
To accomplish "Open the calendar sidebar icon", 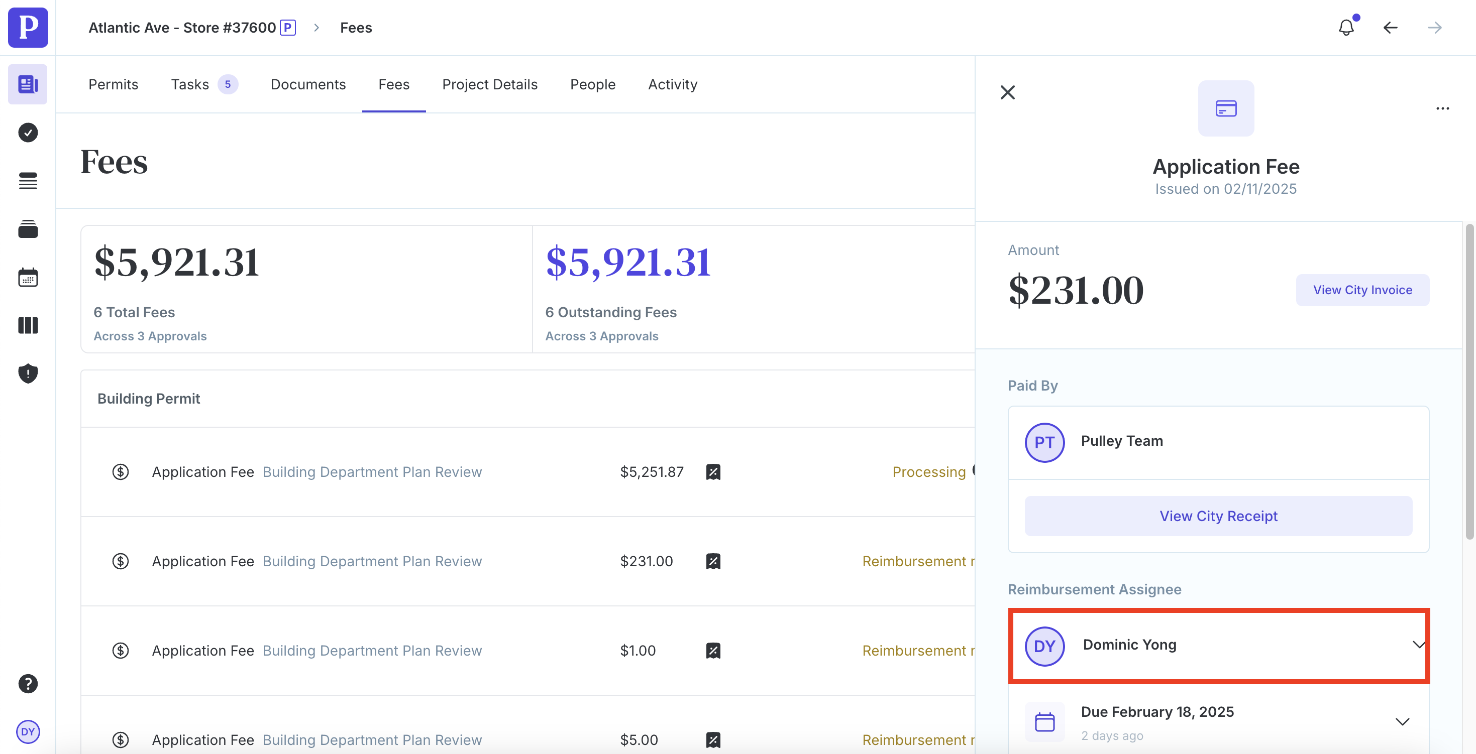I will [x=28, y=278].
